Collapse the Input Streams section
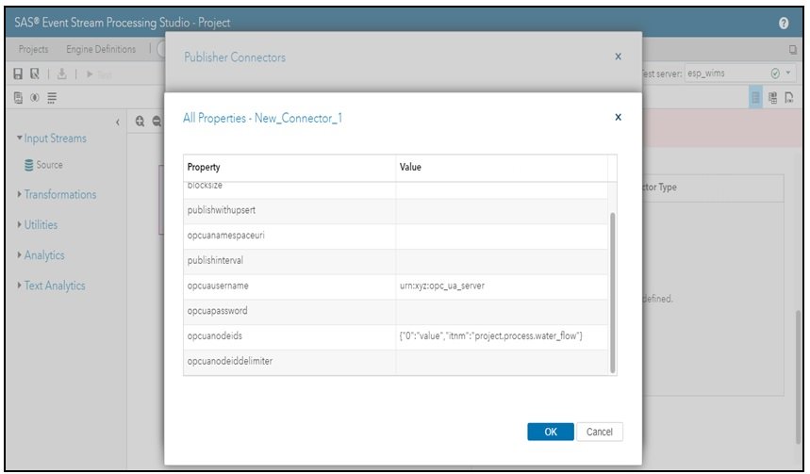The width and height of the screenshot is (810, 474). coord(53,139)
